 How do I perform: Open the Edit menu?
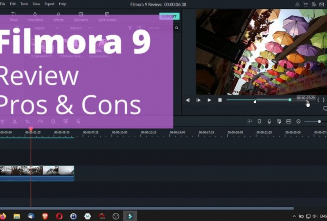tap(13, 4)
